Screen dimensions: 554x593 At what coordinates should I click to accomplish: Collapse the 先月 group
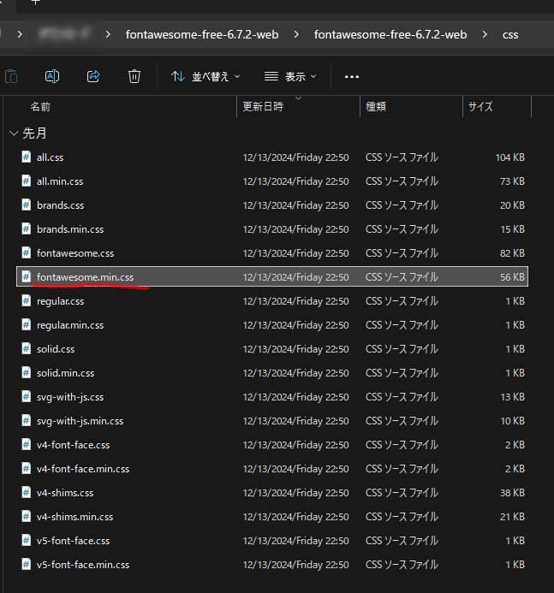13,133
